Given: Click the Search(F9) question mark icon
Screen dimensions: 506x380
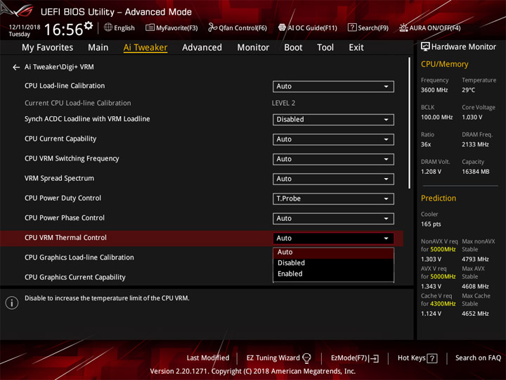Looking at the screenshot, I should (352, 27).
